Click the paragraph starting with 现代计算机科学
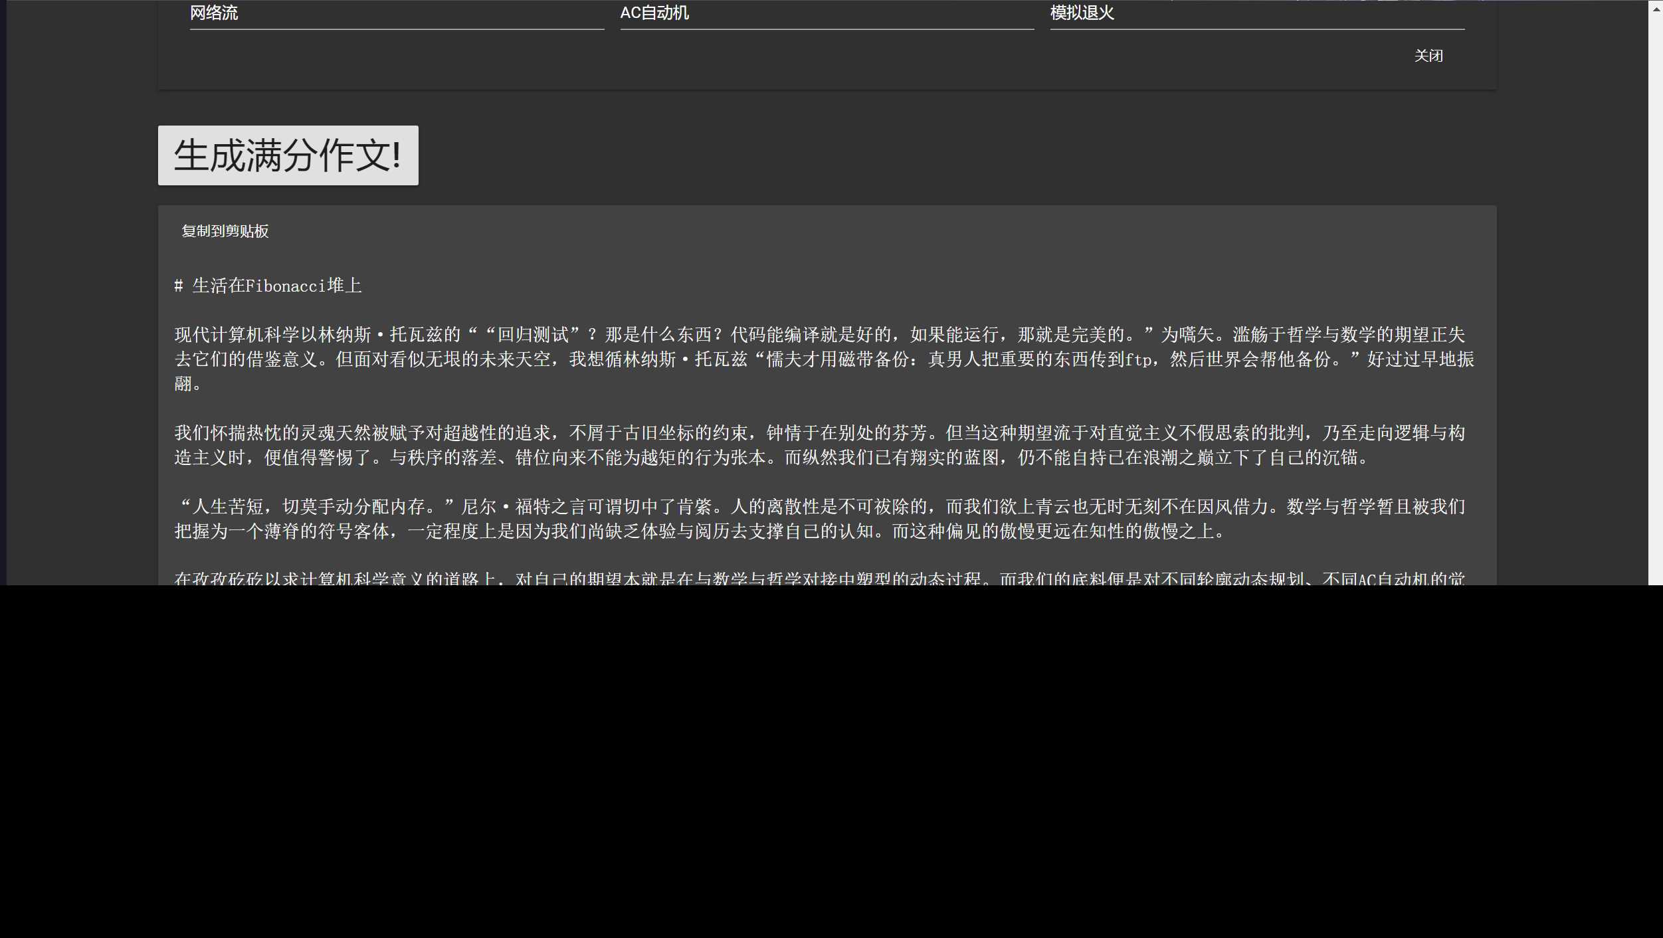1663x938 pixels. (x=824, y=359)
